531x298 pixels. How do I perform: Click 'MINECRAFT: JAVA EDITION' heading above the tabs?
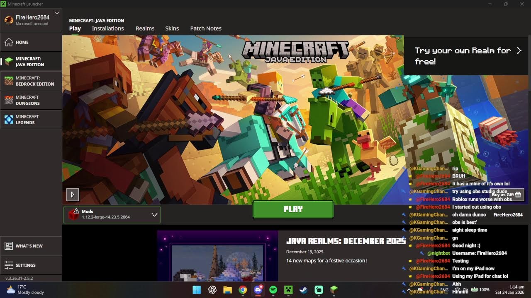(x=97, y=20)
